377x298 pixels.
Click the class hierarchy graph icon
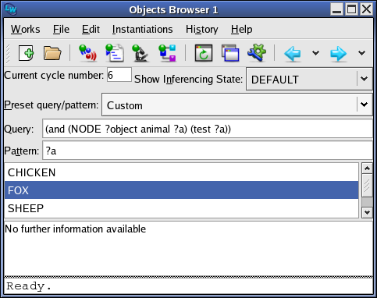pyautogui.click(x=168, y=53)
